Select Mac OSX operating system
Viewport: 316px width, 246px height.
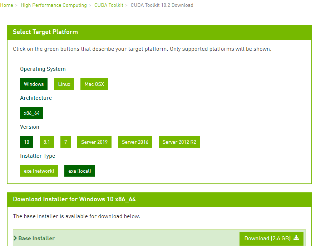(x=94, y=84)
